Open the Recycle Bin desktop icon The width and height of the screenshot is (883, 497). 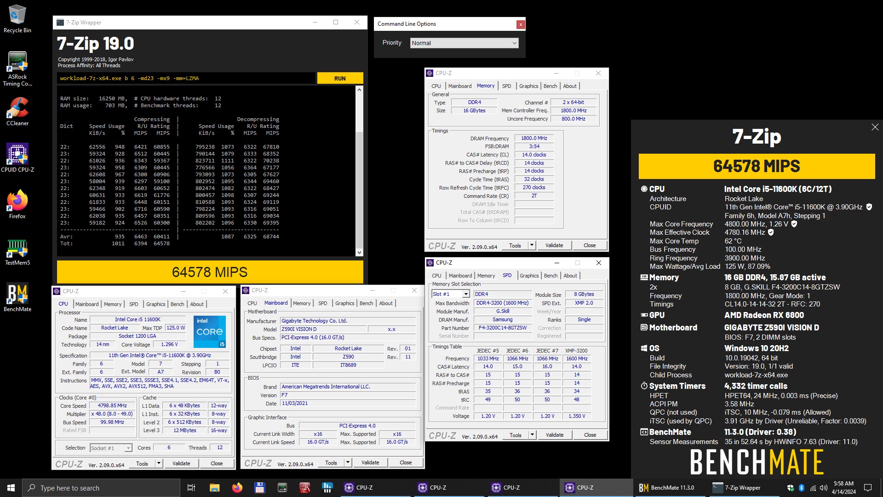tap(17, 19)
